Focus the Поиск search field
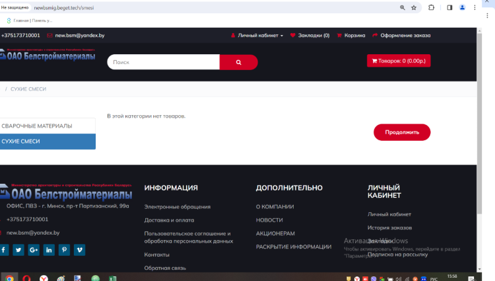 [164, 62]
